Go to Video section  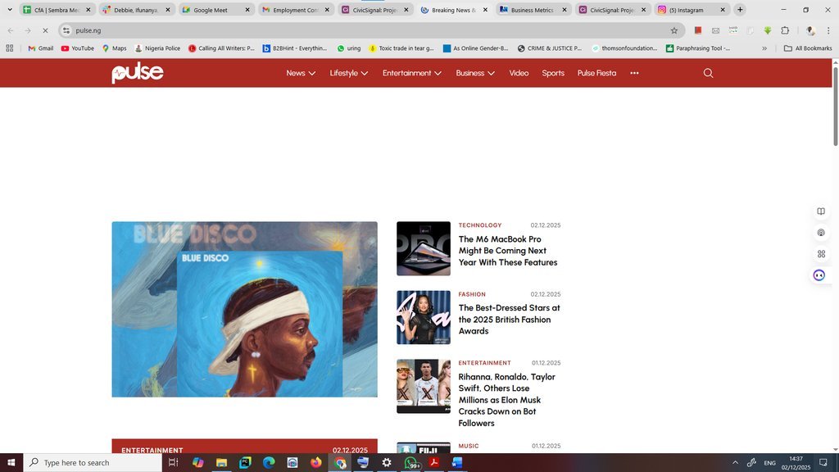(519, 73)
